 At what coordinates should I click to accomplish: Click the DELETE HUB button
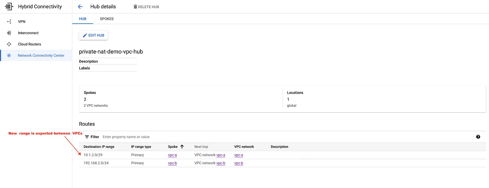click(x=146, y=7)
